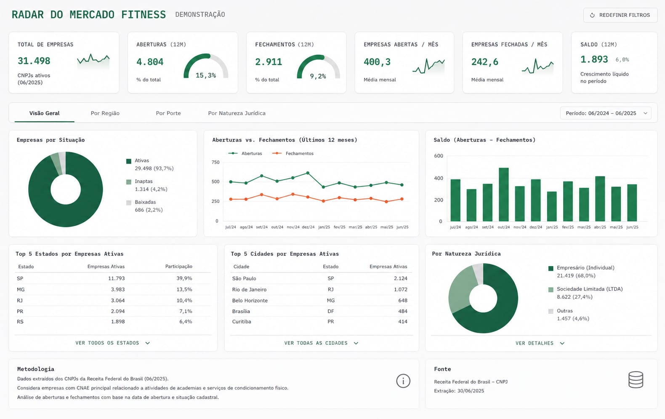Expand Ver Todas as Cidades
Screen dimensions: 665x419
click(321, 343)
